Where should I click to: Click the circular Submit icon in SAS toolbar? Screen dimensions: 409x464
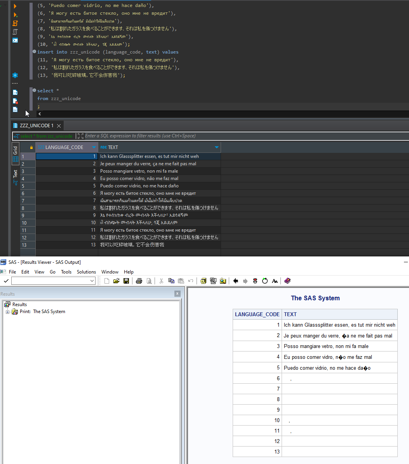click(265, 280)
